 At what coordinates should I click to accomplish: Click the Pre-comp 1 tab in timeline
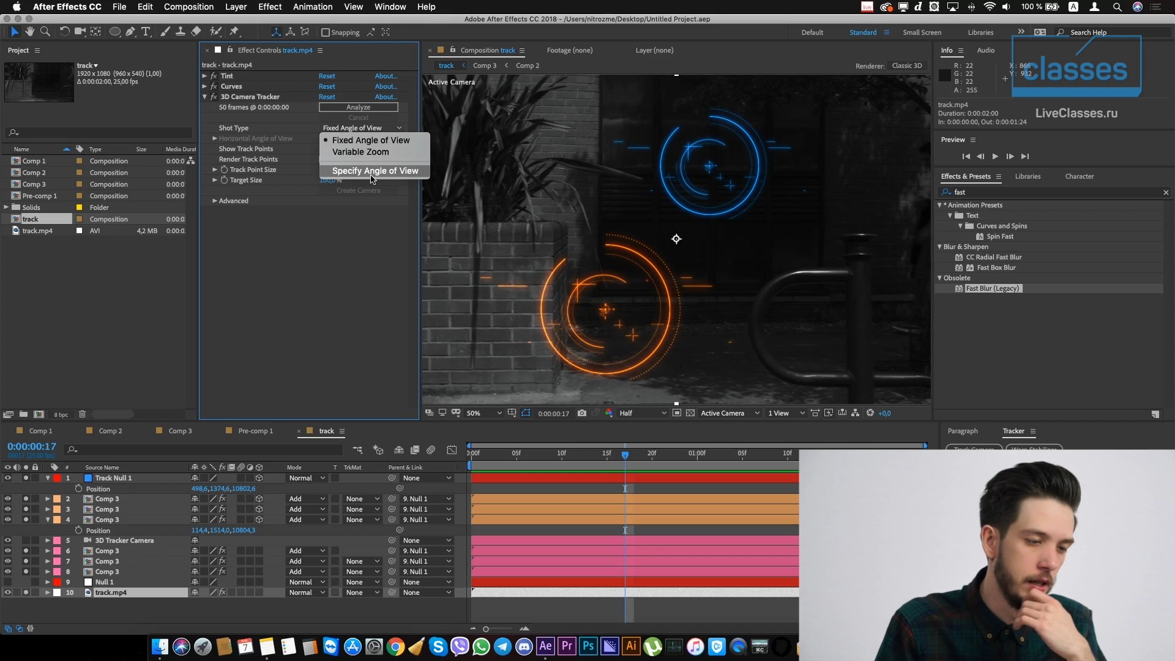pyautogui.click(x=255, y=430)
